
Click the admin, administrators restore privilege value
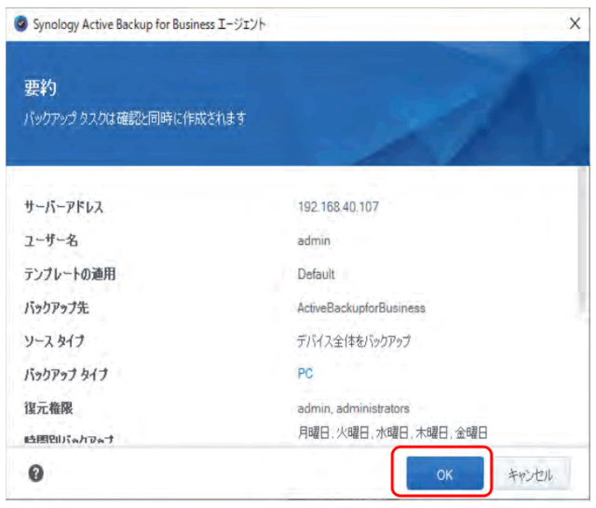353,407
